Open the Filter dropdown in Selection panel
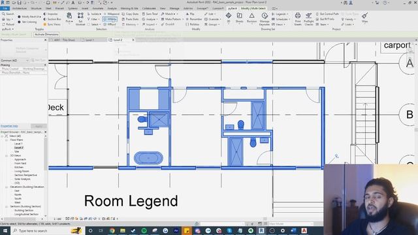Viewport: 418px width, 235px height. 93,19
